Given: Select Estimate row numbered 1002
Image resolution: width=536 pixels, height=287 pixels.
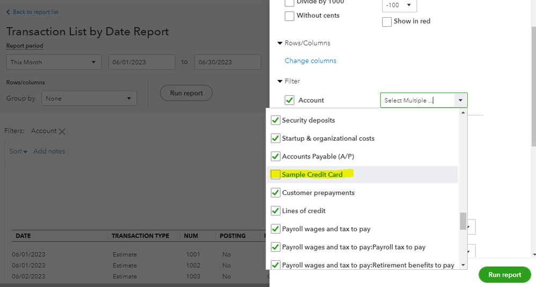Looking at the screenshot, I should tap(140, 266).
